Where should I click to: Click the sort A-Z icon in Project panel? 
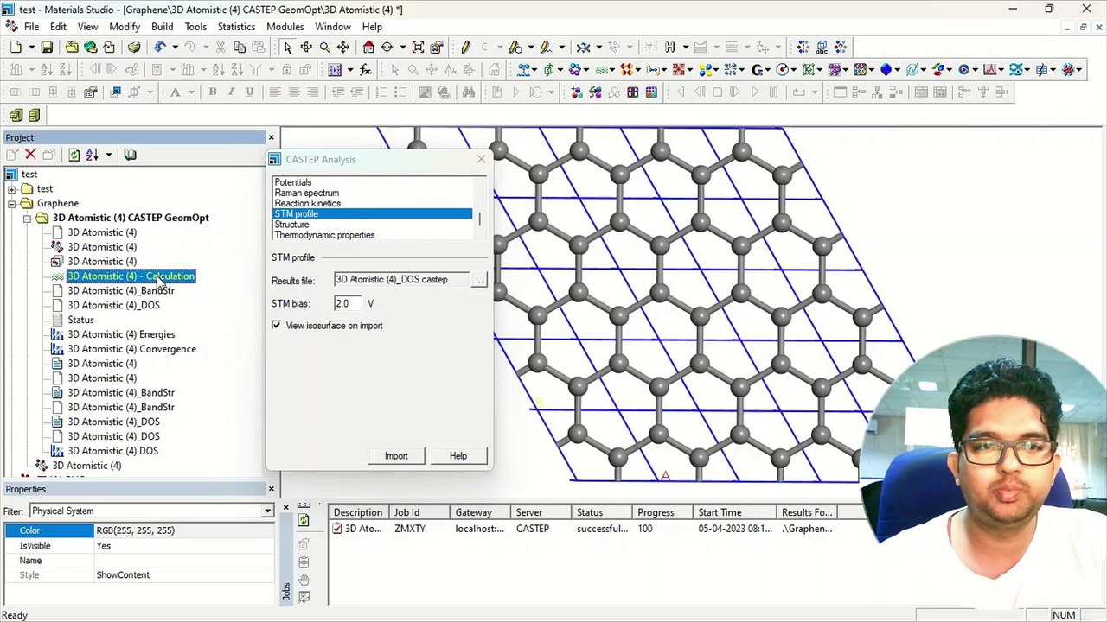[x=92, y=155]
